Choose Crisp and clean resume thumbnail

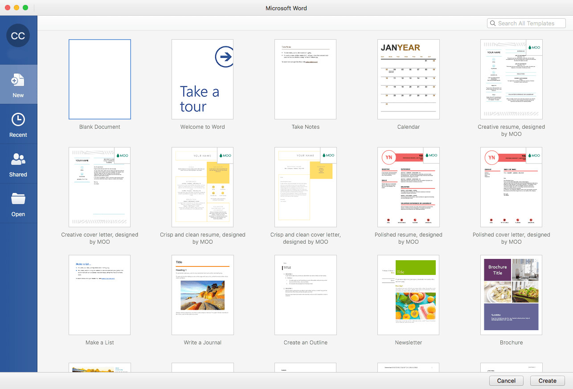(203, 187)
